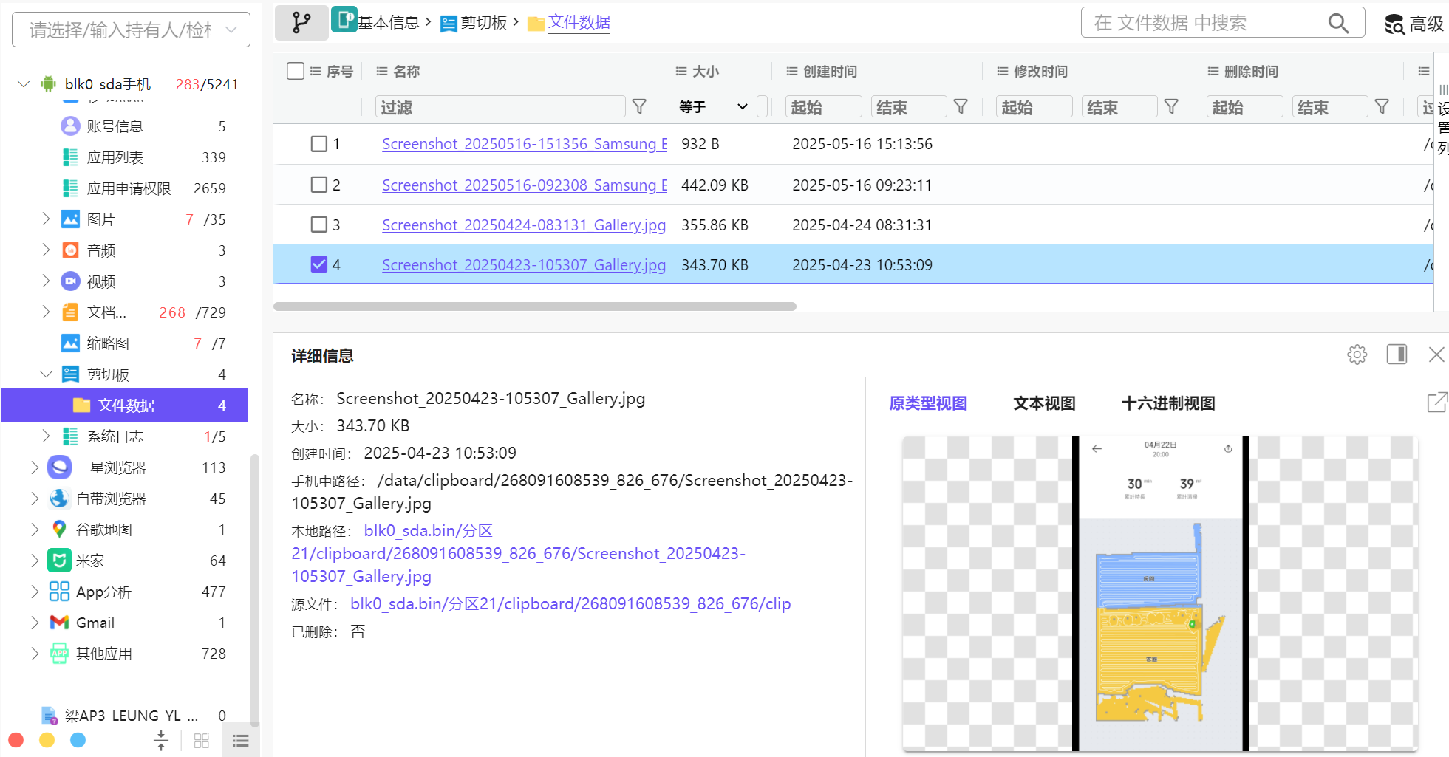Tick checkbox for row 1
This screenshot has width=1449, height=757.
point(319,144)
